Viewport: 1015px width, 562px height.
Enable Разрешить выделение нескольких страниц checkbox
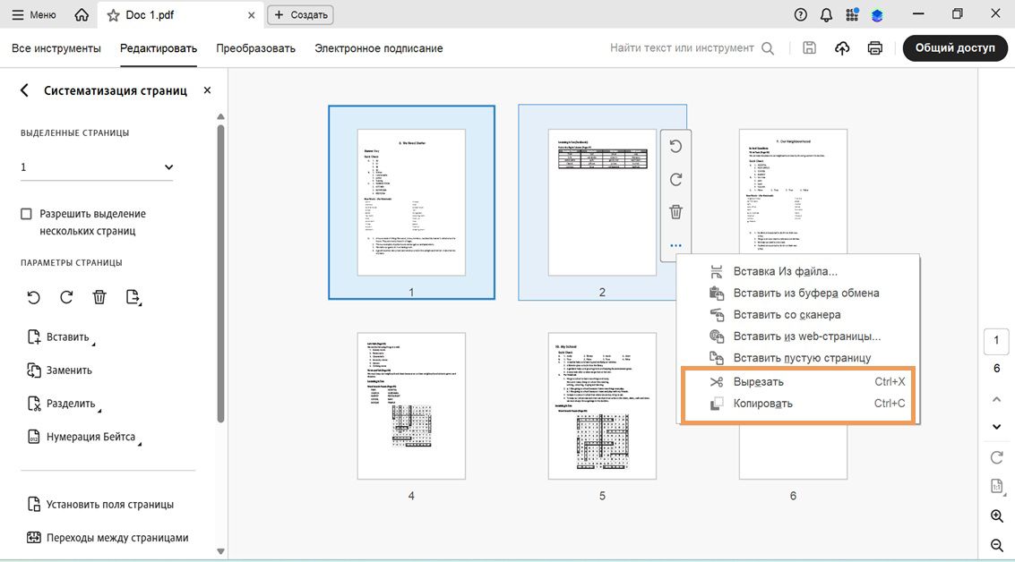tap(26, 214)
